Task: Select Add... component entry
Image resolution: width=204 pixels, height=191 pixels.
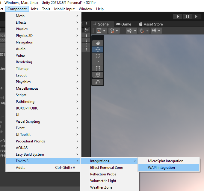Action: coord(43,168)
